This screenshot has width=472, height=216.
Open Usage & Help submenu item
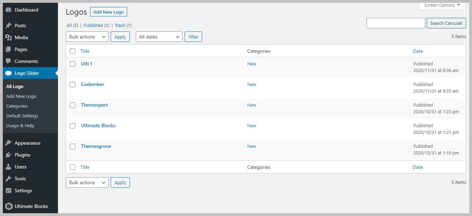click(20, 125)
